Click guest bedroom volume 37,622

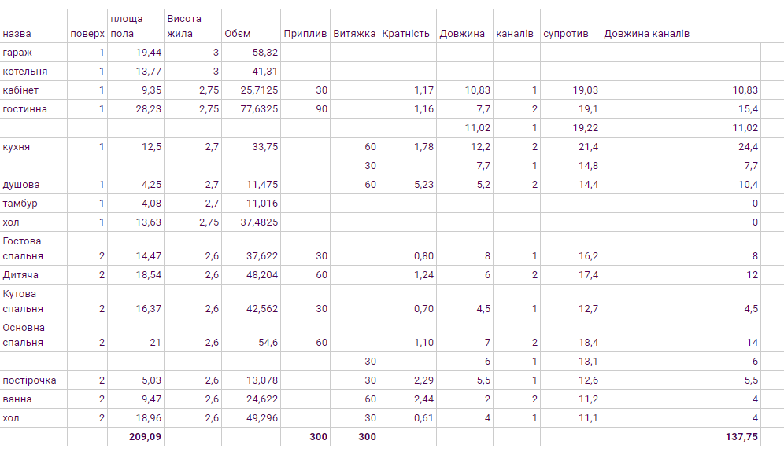coord(251,248)
